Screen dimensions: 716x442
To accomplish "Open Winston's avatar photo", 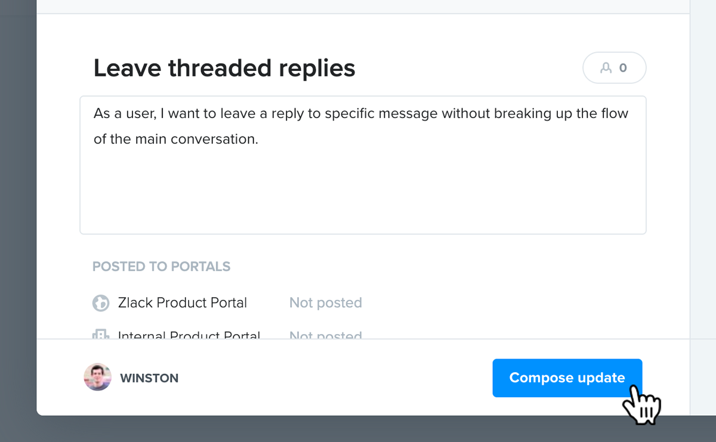I will [x=98, y=377].
